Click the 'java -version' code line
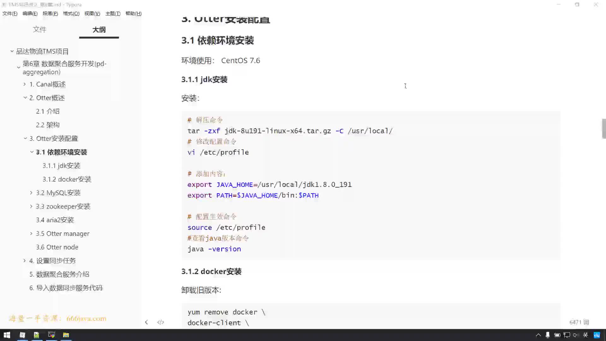This screenshot has height=341, width=606. [214, 249]
